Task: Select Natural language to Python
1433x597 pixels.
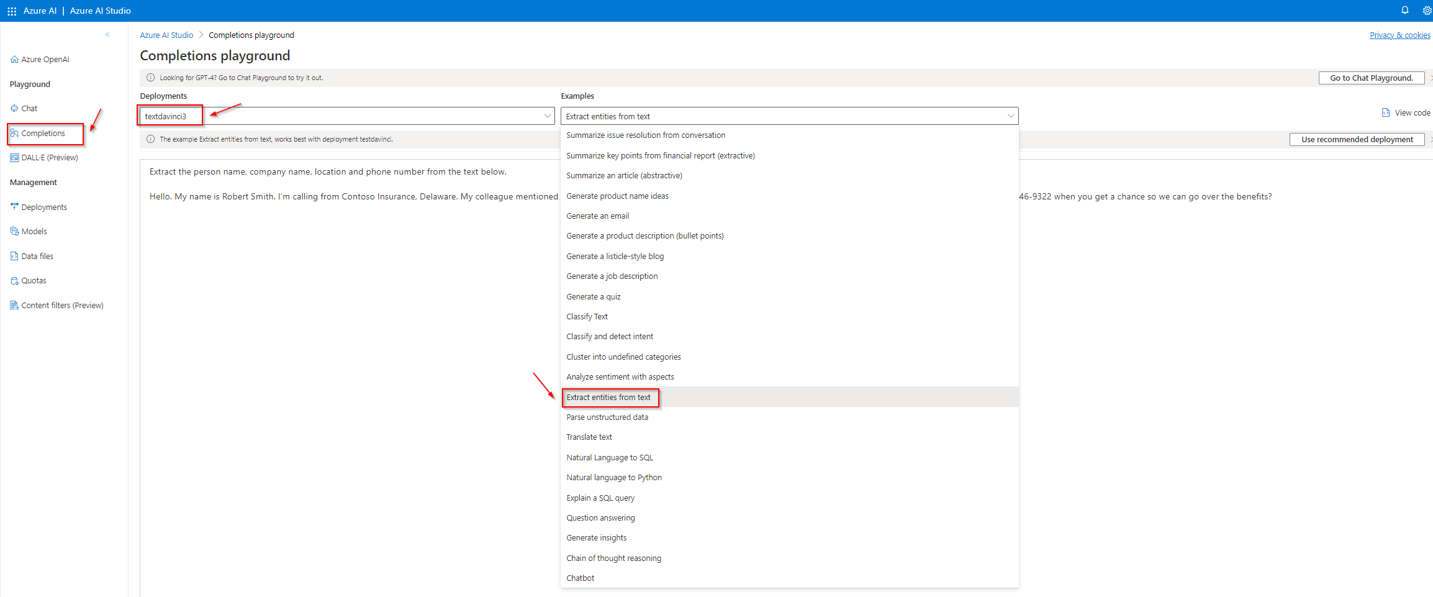Action: [x=789, y=477]
